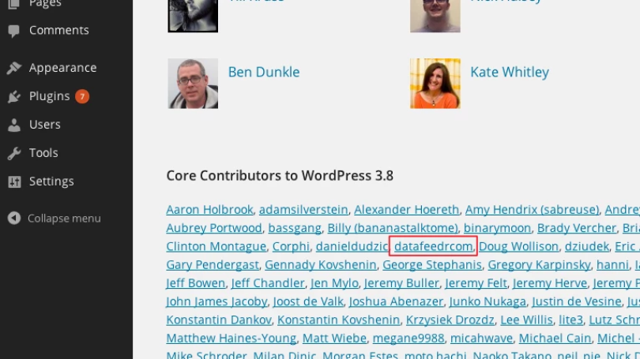Open contributor Krzysiek Drozdz link
The height and width of the screenshot is (359, 640).
pos(450,320)
